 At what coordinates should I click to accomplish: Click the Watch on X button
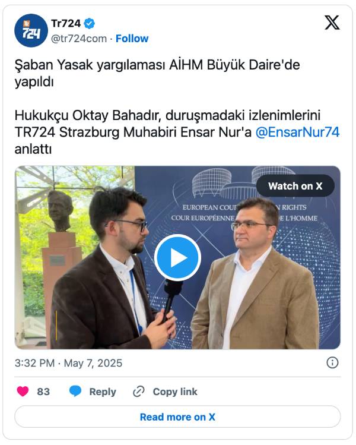295,186
